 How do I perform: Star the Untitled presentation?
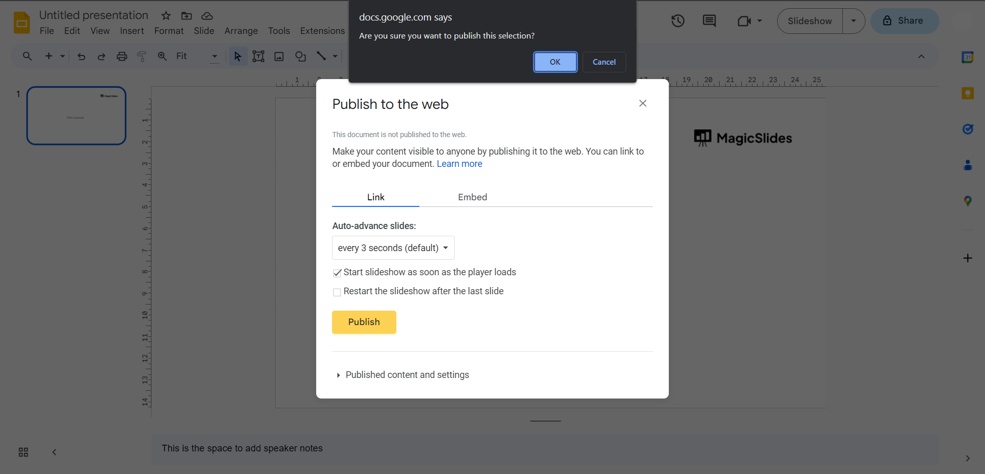coord(166,16)
